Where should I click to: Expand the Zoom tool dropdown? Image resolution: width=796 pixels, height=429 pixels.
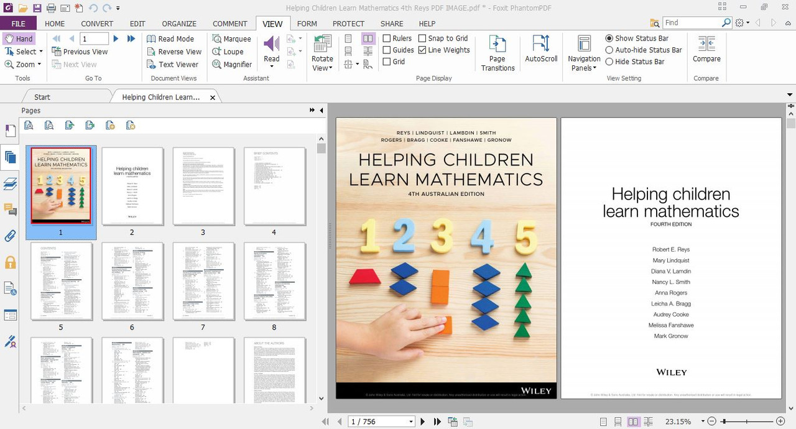click(39, 64)
